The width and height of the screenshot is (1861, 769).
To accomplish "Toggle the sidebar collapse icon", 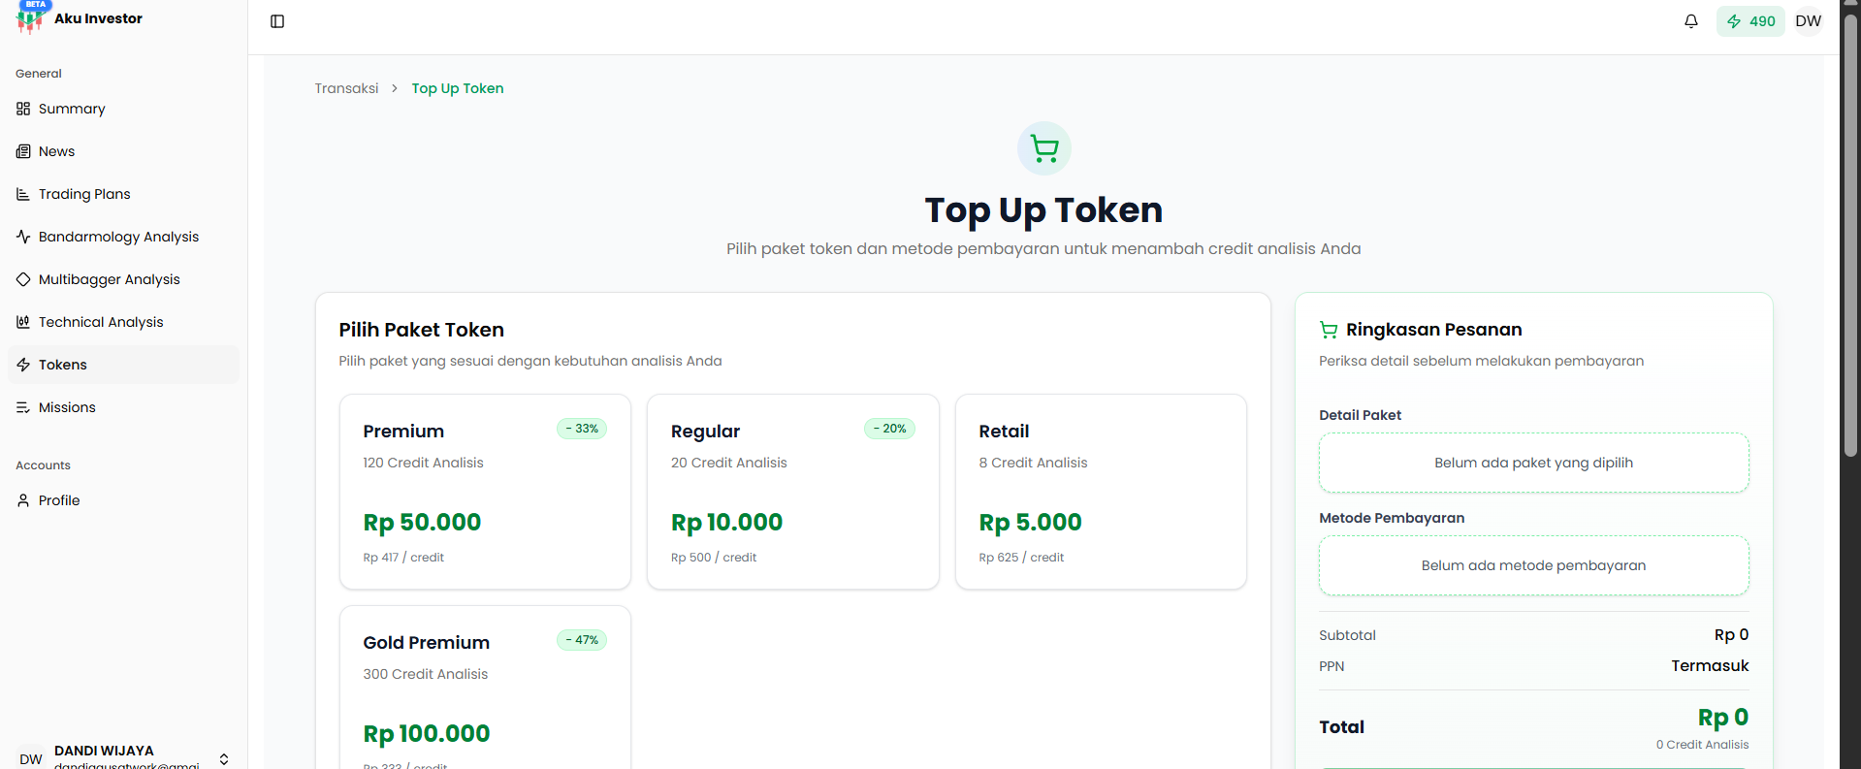I will (277, 21).
